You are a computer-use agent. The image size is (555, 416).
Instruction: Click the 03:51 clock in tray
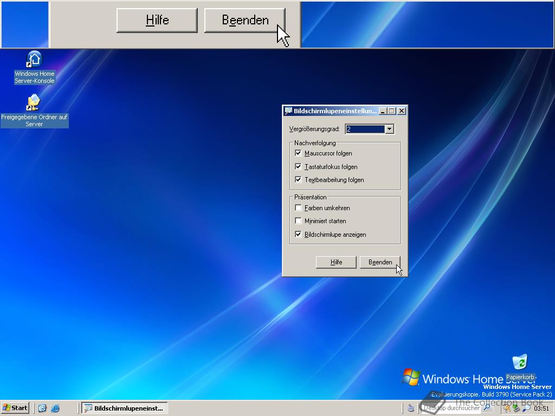(541, 408)
